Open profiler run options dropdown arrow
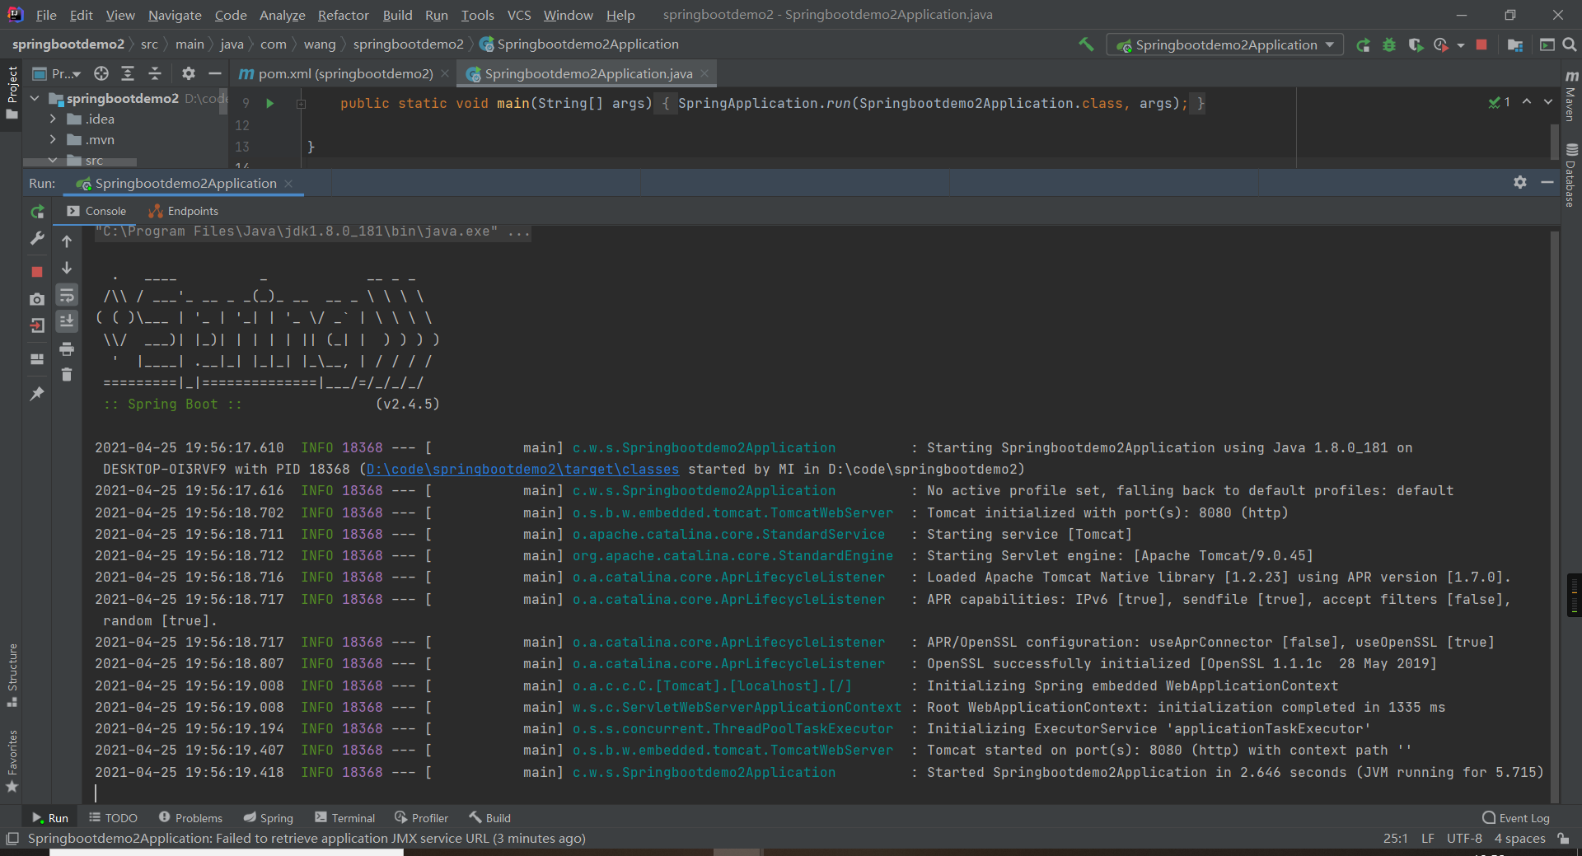Image resolution: width=1582 pixels, height=856 pixels. (x=1461, y=45)
